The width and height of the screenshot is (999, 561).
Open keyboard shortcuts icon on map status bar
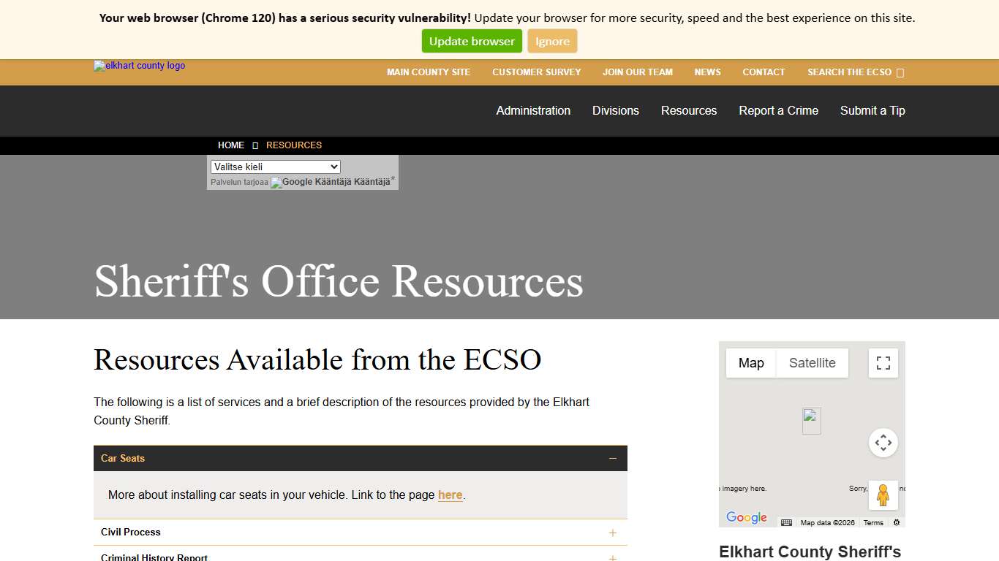[x=786, y=522]
